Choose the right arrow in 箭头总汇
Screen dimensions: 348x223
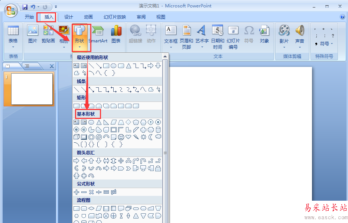[77, 161]
